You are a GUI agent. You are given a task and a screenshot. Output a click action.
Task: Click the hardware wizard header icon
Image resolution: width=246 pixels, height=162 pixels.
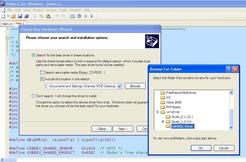[x=152, y=41]
